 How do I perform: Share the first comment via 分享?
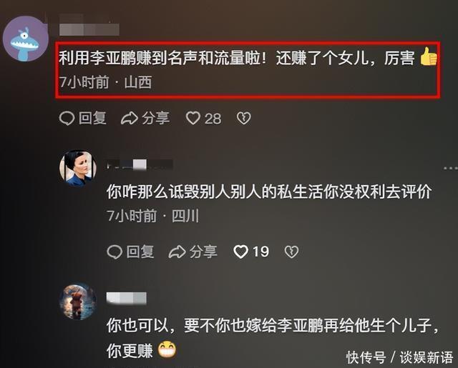145,119
